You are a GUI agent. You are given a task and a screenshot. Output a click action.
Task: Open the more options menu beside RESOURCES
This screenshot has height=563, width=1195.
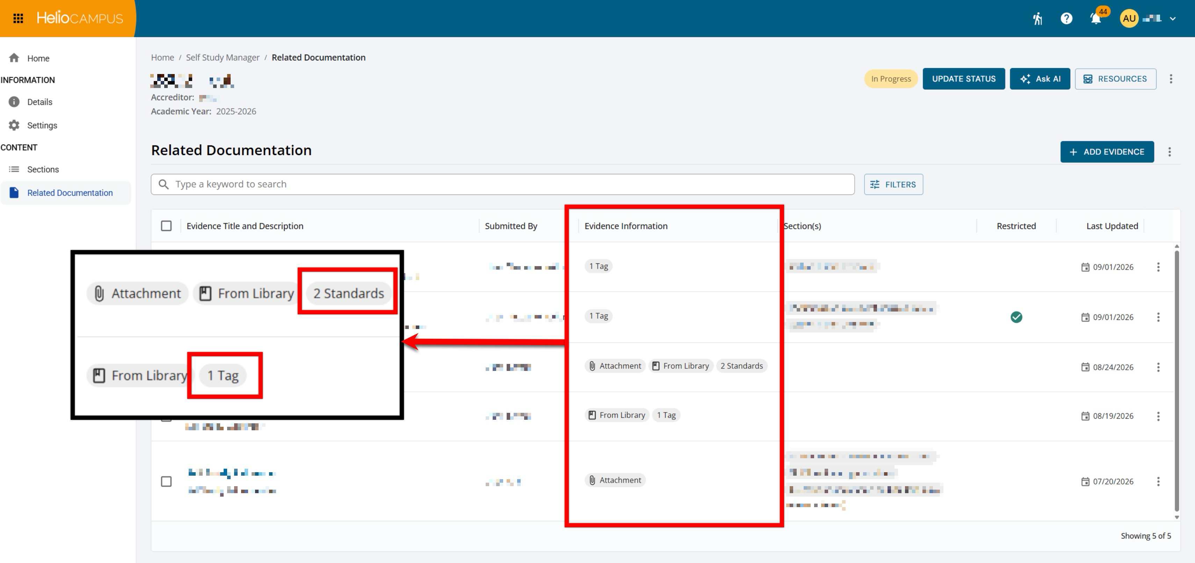(x=1171, y=79)
